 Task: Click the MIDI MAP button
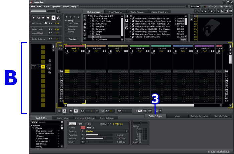point(195,7)
